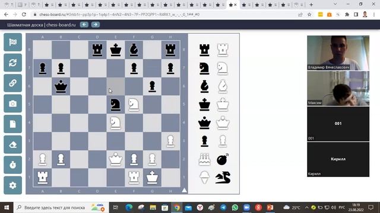Screen dimensions: 380x213
Task: Select the Кирилл participant tile
Action: pyautogui.click(x=338, y=159)
